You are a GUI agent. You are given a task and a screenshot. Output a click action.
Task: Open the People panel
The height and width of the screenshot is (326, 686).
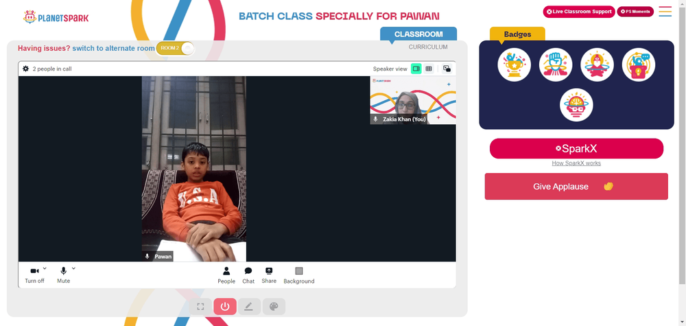point(226,276)
